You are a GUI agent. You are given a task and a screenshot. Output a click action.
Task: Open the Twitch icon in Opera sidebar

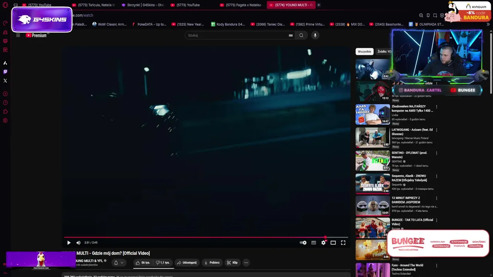[x=5, y=72]
